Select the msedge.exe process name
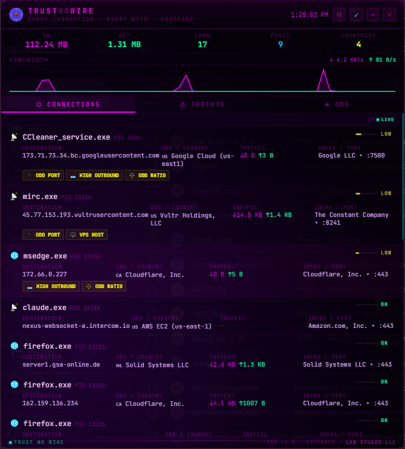Screen dimensions: 405x449 pyautogui.click(x=45, y=256)
